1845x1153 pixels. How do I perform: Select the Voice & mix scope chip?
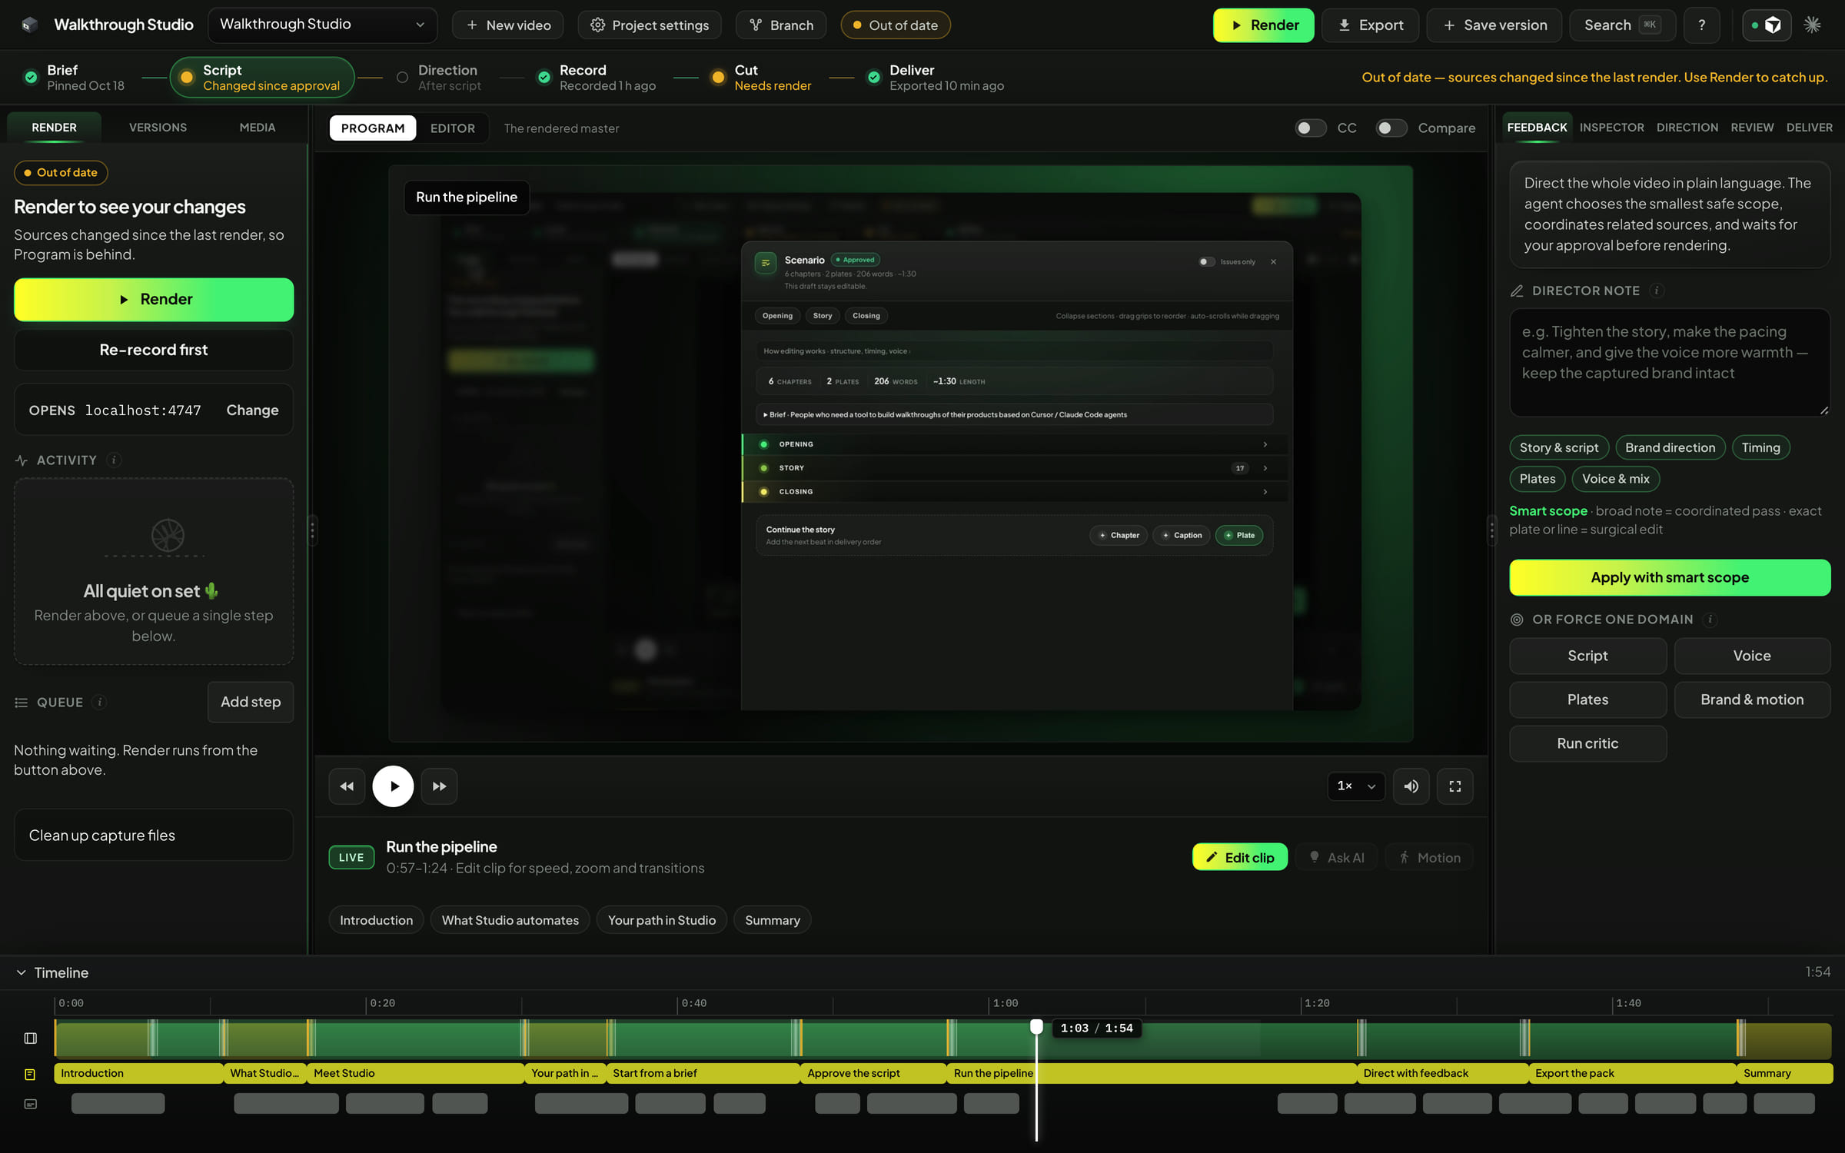[x=1615, y=479]
